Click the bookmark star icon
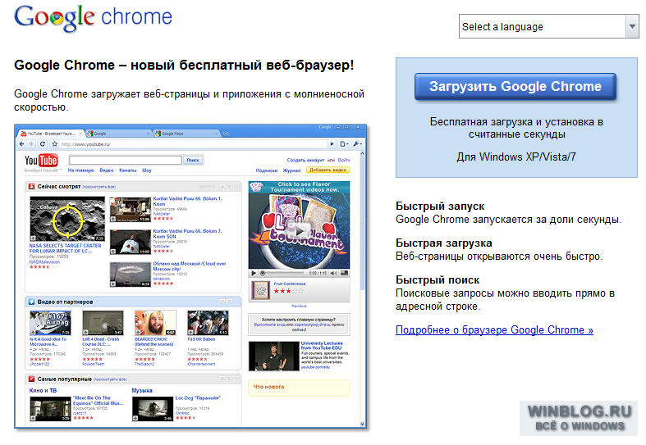This screenshot has width=646, height=445. point(54,144)
